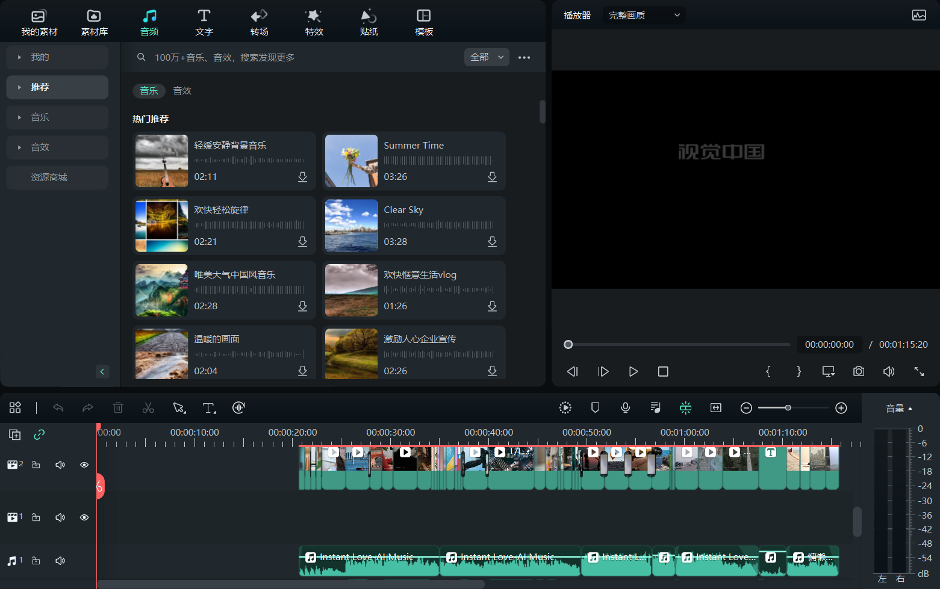Hide video track 2 using eye icon
940x589 pixels.
coord(84,465)
